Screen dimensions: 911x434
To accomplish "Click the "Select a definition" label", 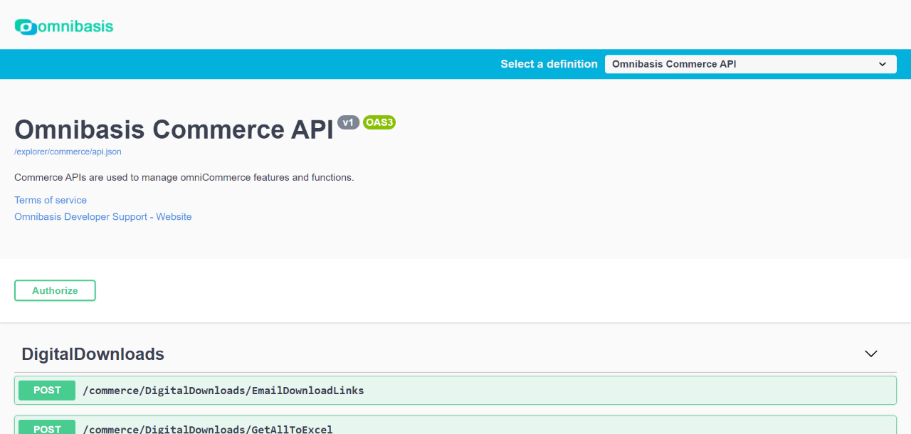I will coord(549,64).
